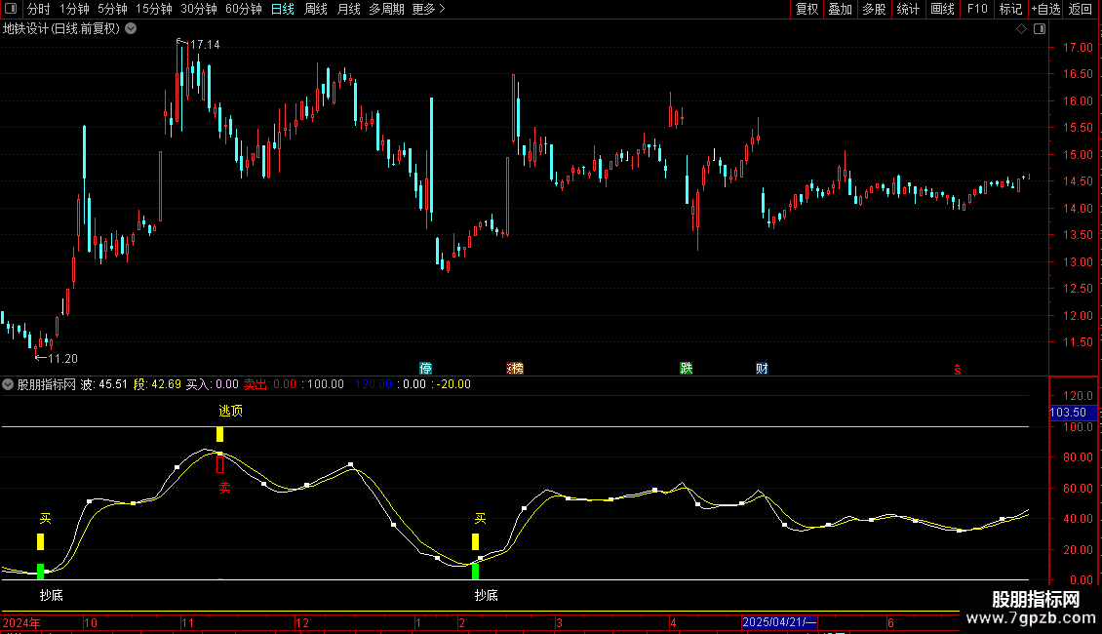Select the 周线 weekly chart tab
This screenshot has height=634, width=1102.
click(316, 9)
